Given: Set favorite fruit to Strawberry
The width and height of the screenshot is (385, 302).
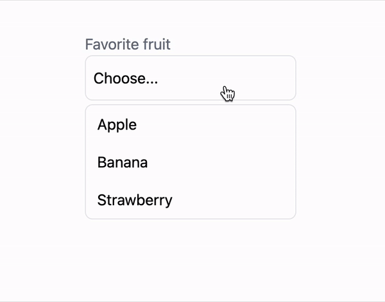Looking at the screenshot, I should 191,200.
